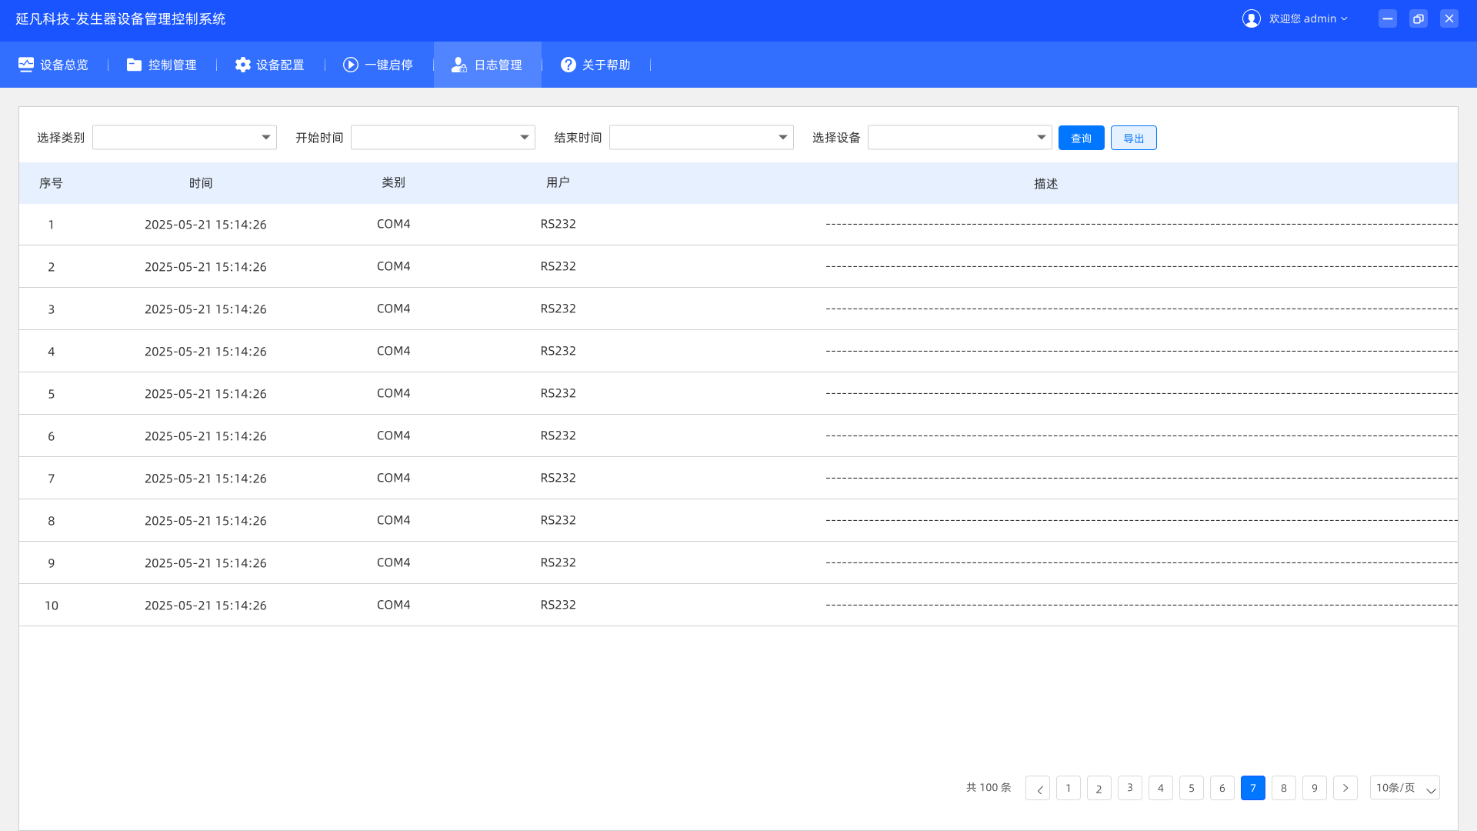This screenshot has width=1477, height=831.
Task: Select the 日志管理 user icon
Action: tap(459, 65)
